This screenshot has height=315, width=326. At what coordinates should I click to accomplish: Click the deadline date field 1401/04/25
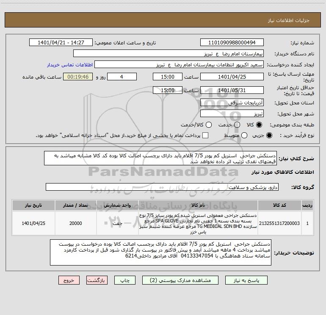[232, 77]
